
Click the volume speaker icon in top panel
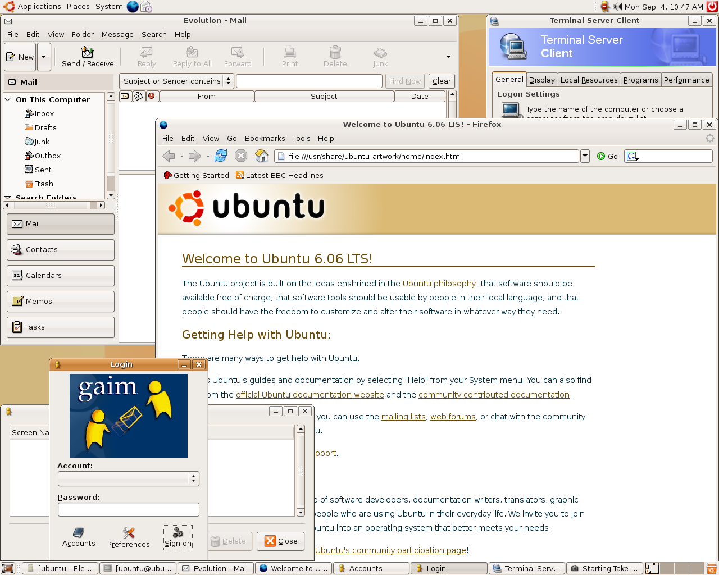pyautogui.click(x=617, y=7)
